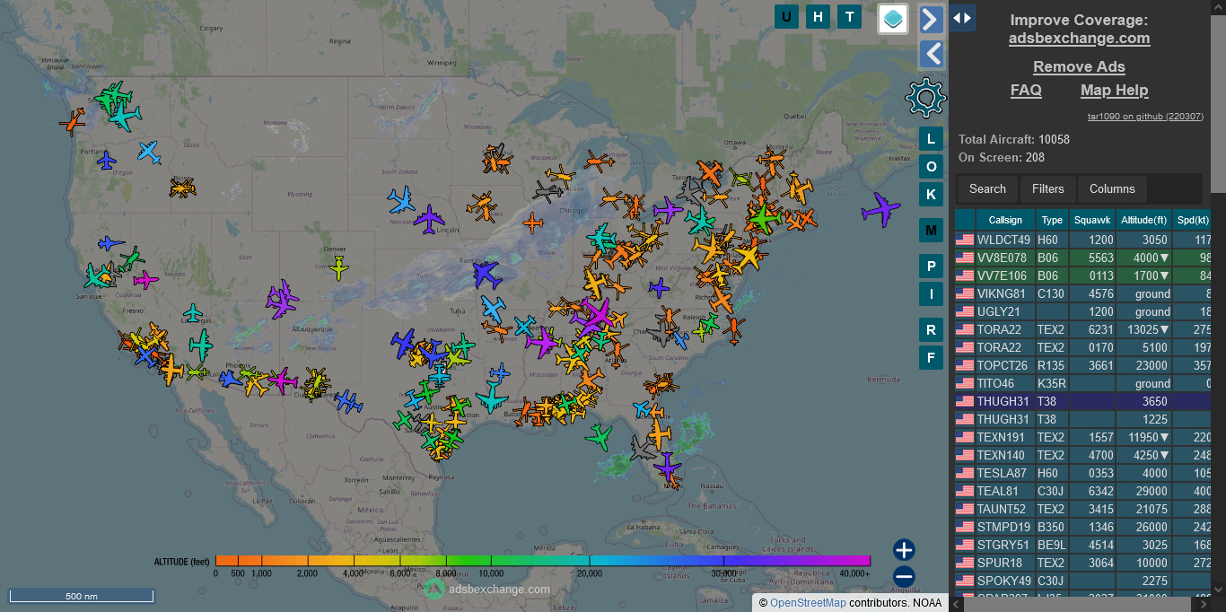1226x612 pixels.
Task: Open the map layers selector
Action: click(893, 19)
